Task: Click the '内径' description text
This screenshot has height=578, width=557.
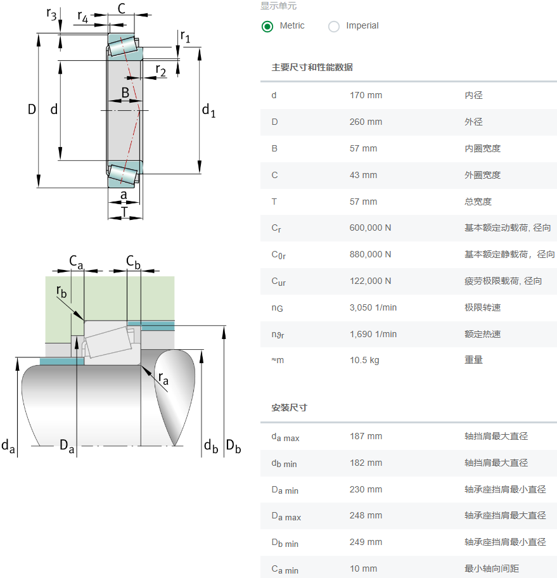Action: (x=473, y=95)
